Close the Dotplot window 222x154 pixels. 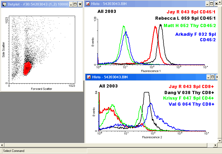[80, 4]
